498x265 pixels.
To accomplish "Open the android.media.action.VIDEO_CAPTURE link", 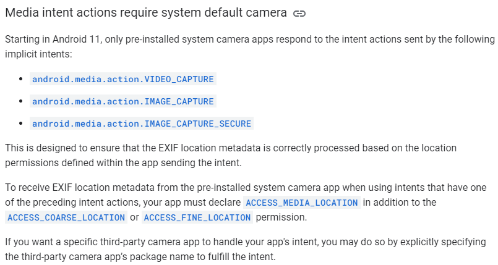I will tap(123, 79).
